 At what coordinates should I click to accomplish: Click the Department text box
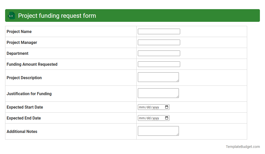[159, 53]
